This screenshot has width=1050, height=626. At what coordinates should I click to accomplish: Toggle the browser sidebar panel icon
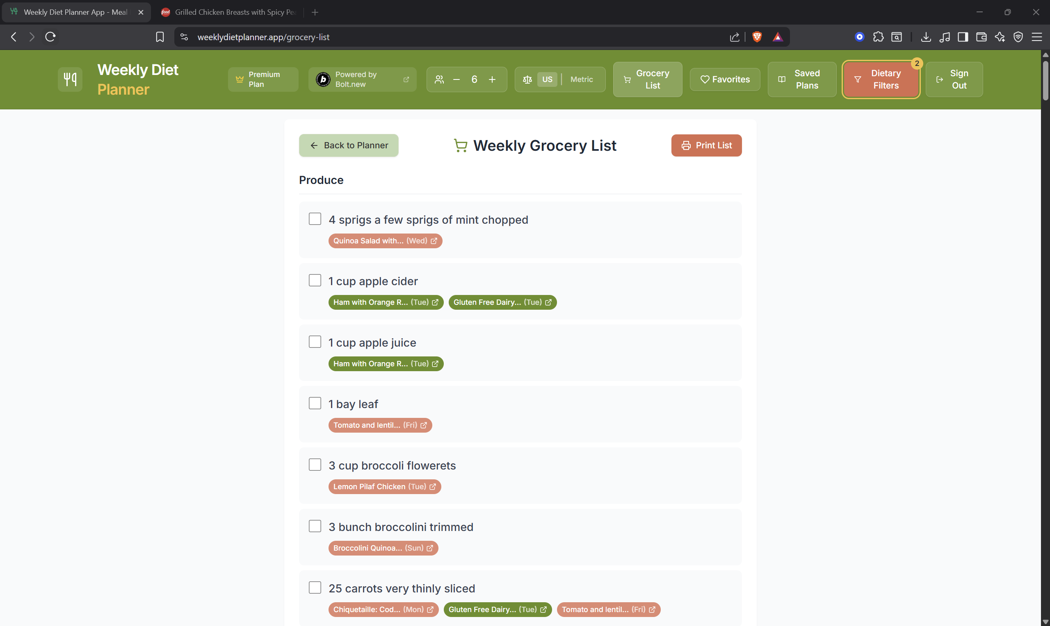pos(963,37)
